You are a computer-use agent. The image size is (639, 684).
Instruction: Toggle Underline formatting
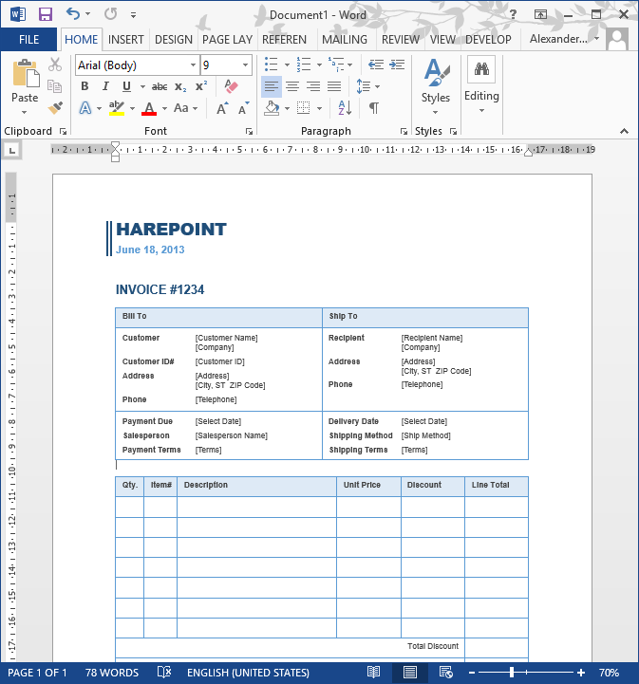click(x=126, y=86)
